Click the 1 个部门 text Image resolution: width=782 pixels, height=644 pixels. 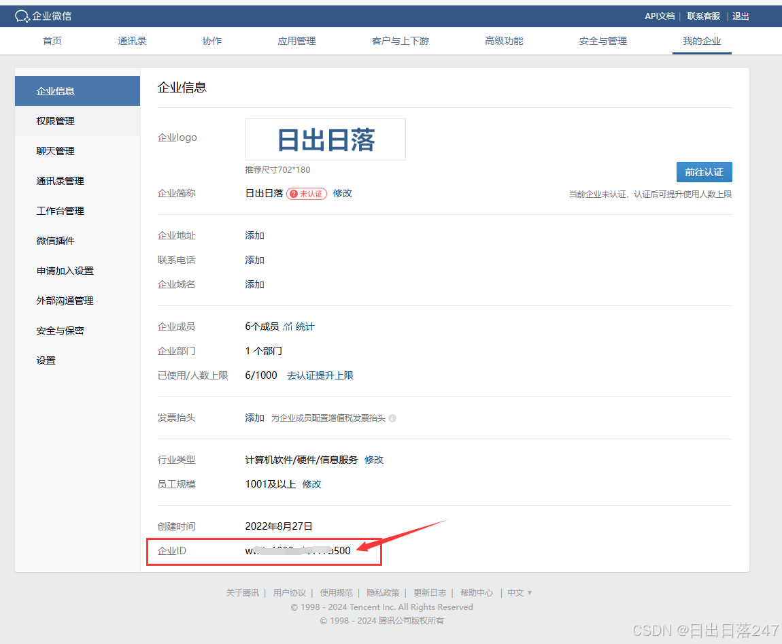[264, 351]
